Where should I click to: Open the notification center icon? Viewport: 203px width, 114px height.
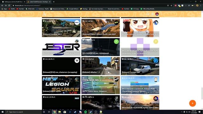200,112
